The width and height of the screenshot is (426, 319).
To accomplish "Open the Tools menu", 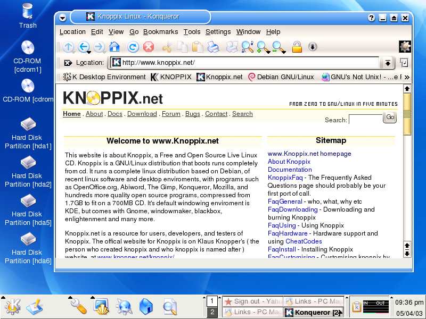I will [192, 32].
